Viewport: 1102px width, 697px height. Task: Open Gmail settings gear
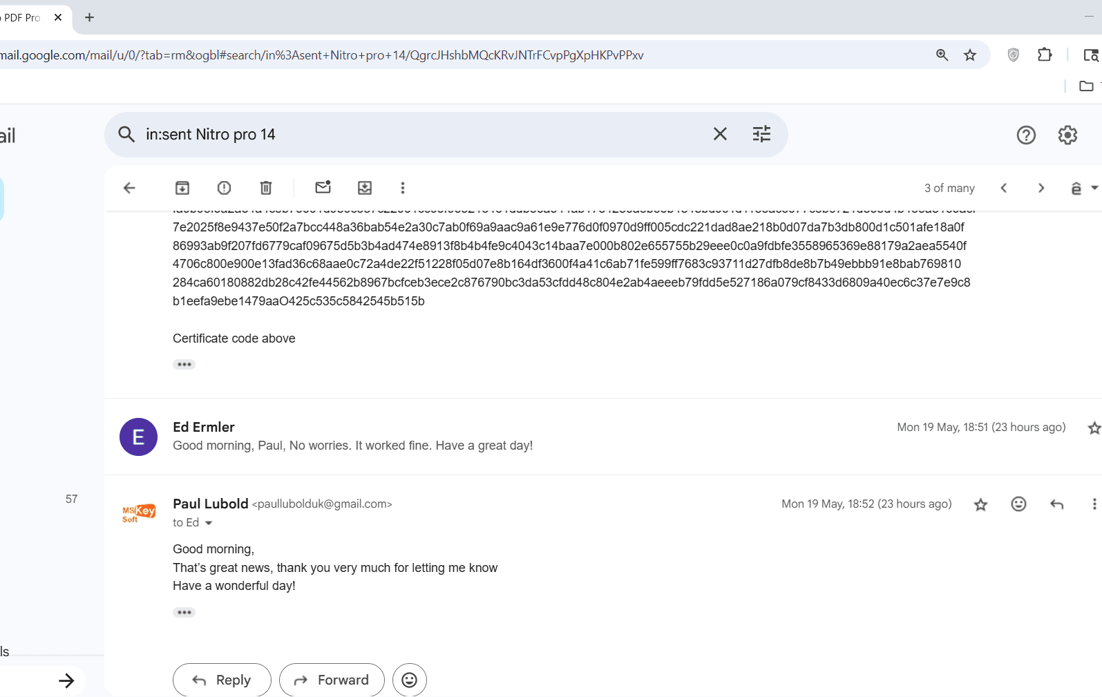(x=1067, y=135)
